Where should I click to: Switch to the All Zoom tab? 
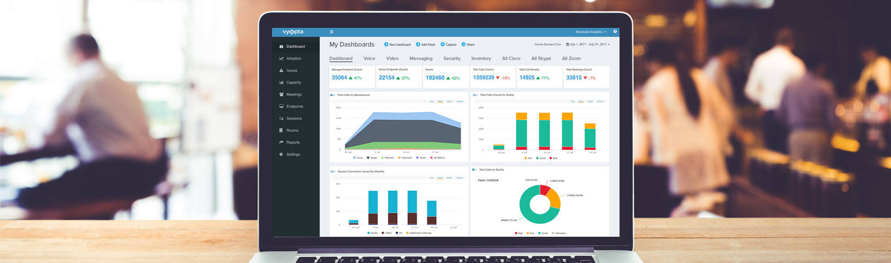(571, 58)
